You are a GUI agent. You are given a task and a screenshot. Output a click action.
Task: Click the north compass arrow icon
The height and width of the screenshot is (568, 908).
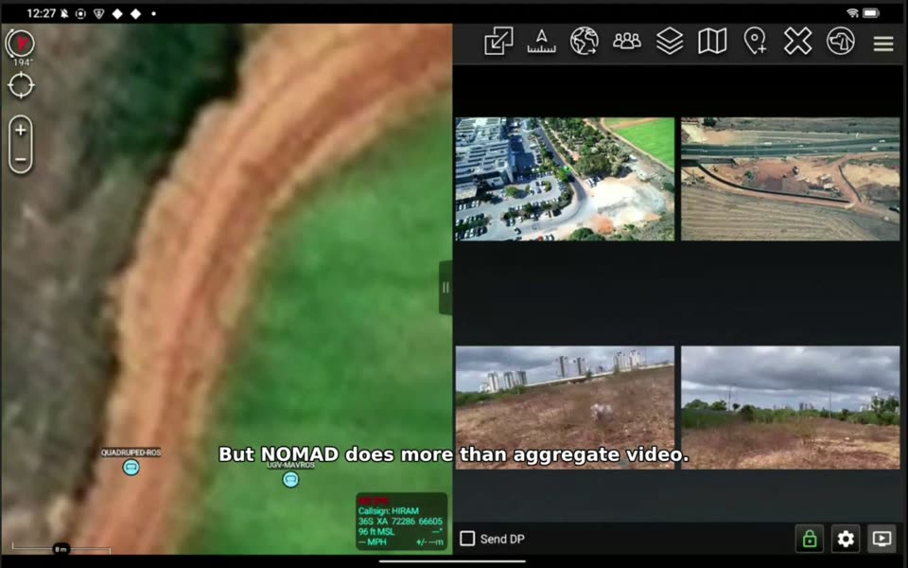(21, 44)
